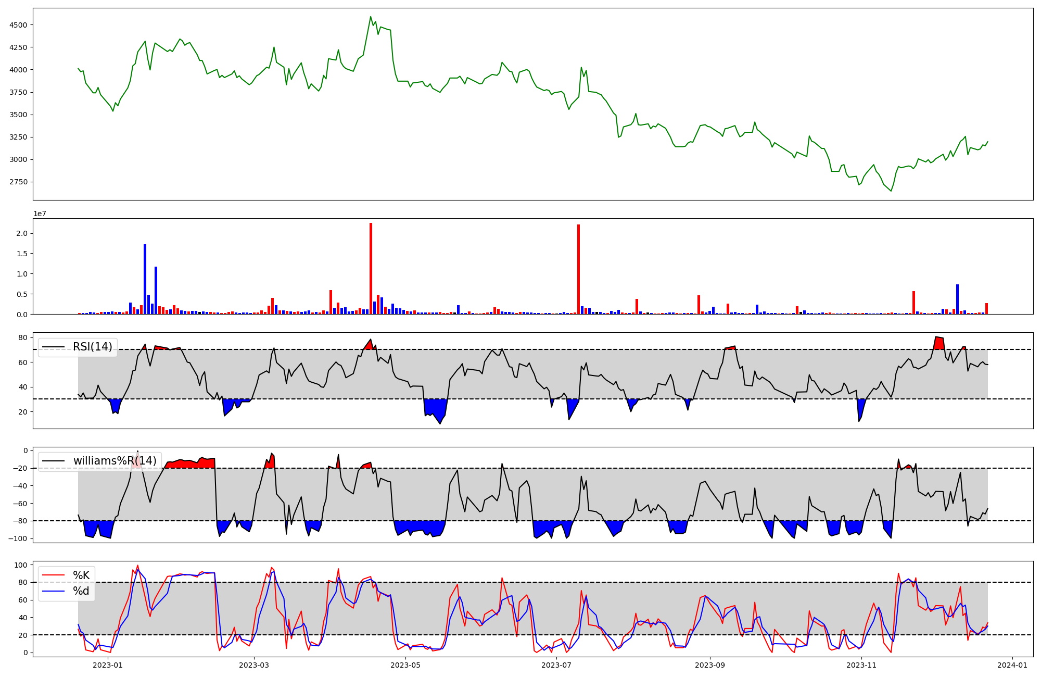The width and height of the screenshot is (1041, 677).
Task: Click the tall red volume bar in July
Action: pos(578,269)
